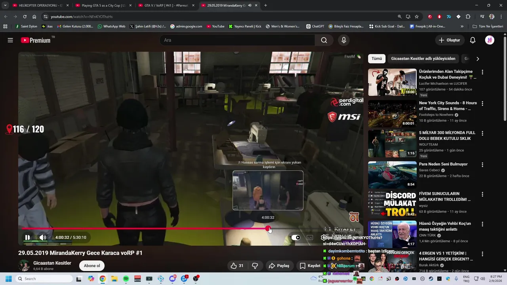Run the search with the magnifier button
The image size is (507, 285).
pyautogui.click(x=324, y=40)
